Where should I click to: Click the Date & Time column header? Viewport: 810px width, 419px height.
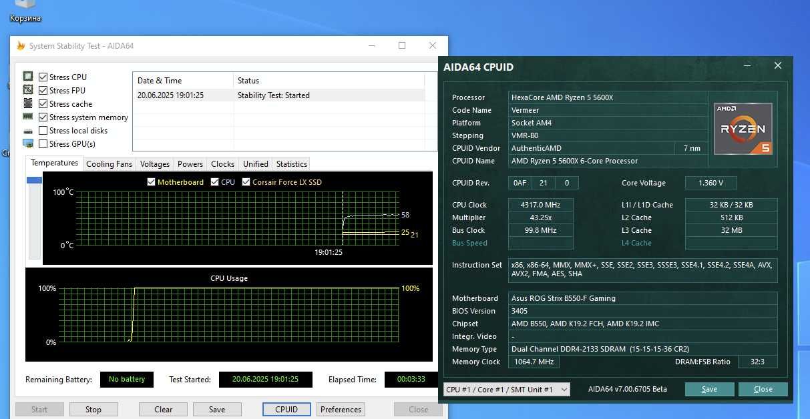coord(182,81)
